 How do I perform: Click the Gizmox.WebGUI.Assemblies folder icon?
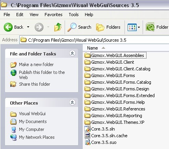(x=87, y=55)
